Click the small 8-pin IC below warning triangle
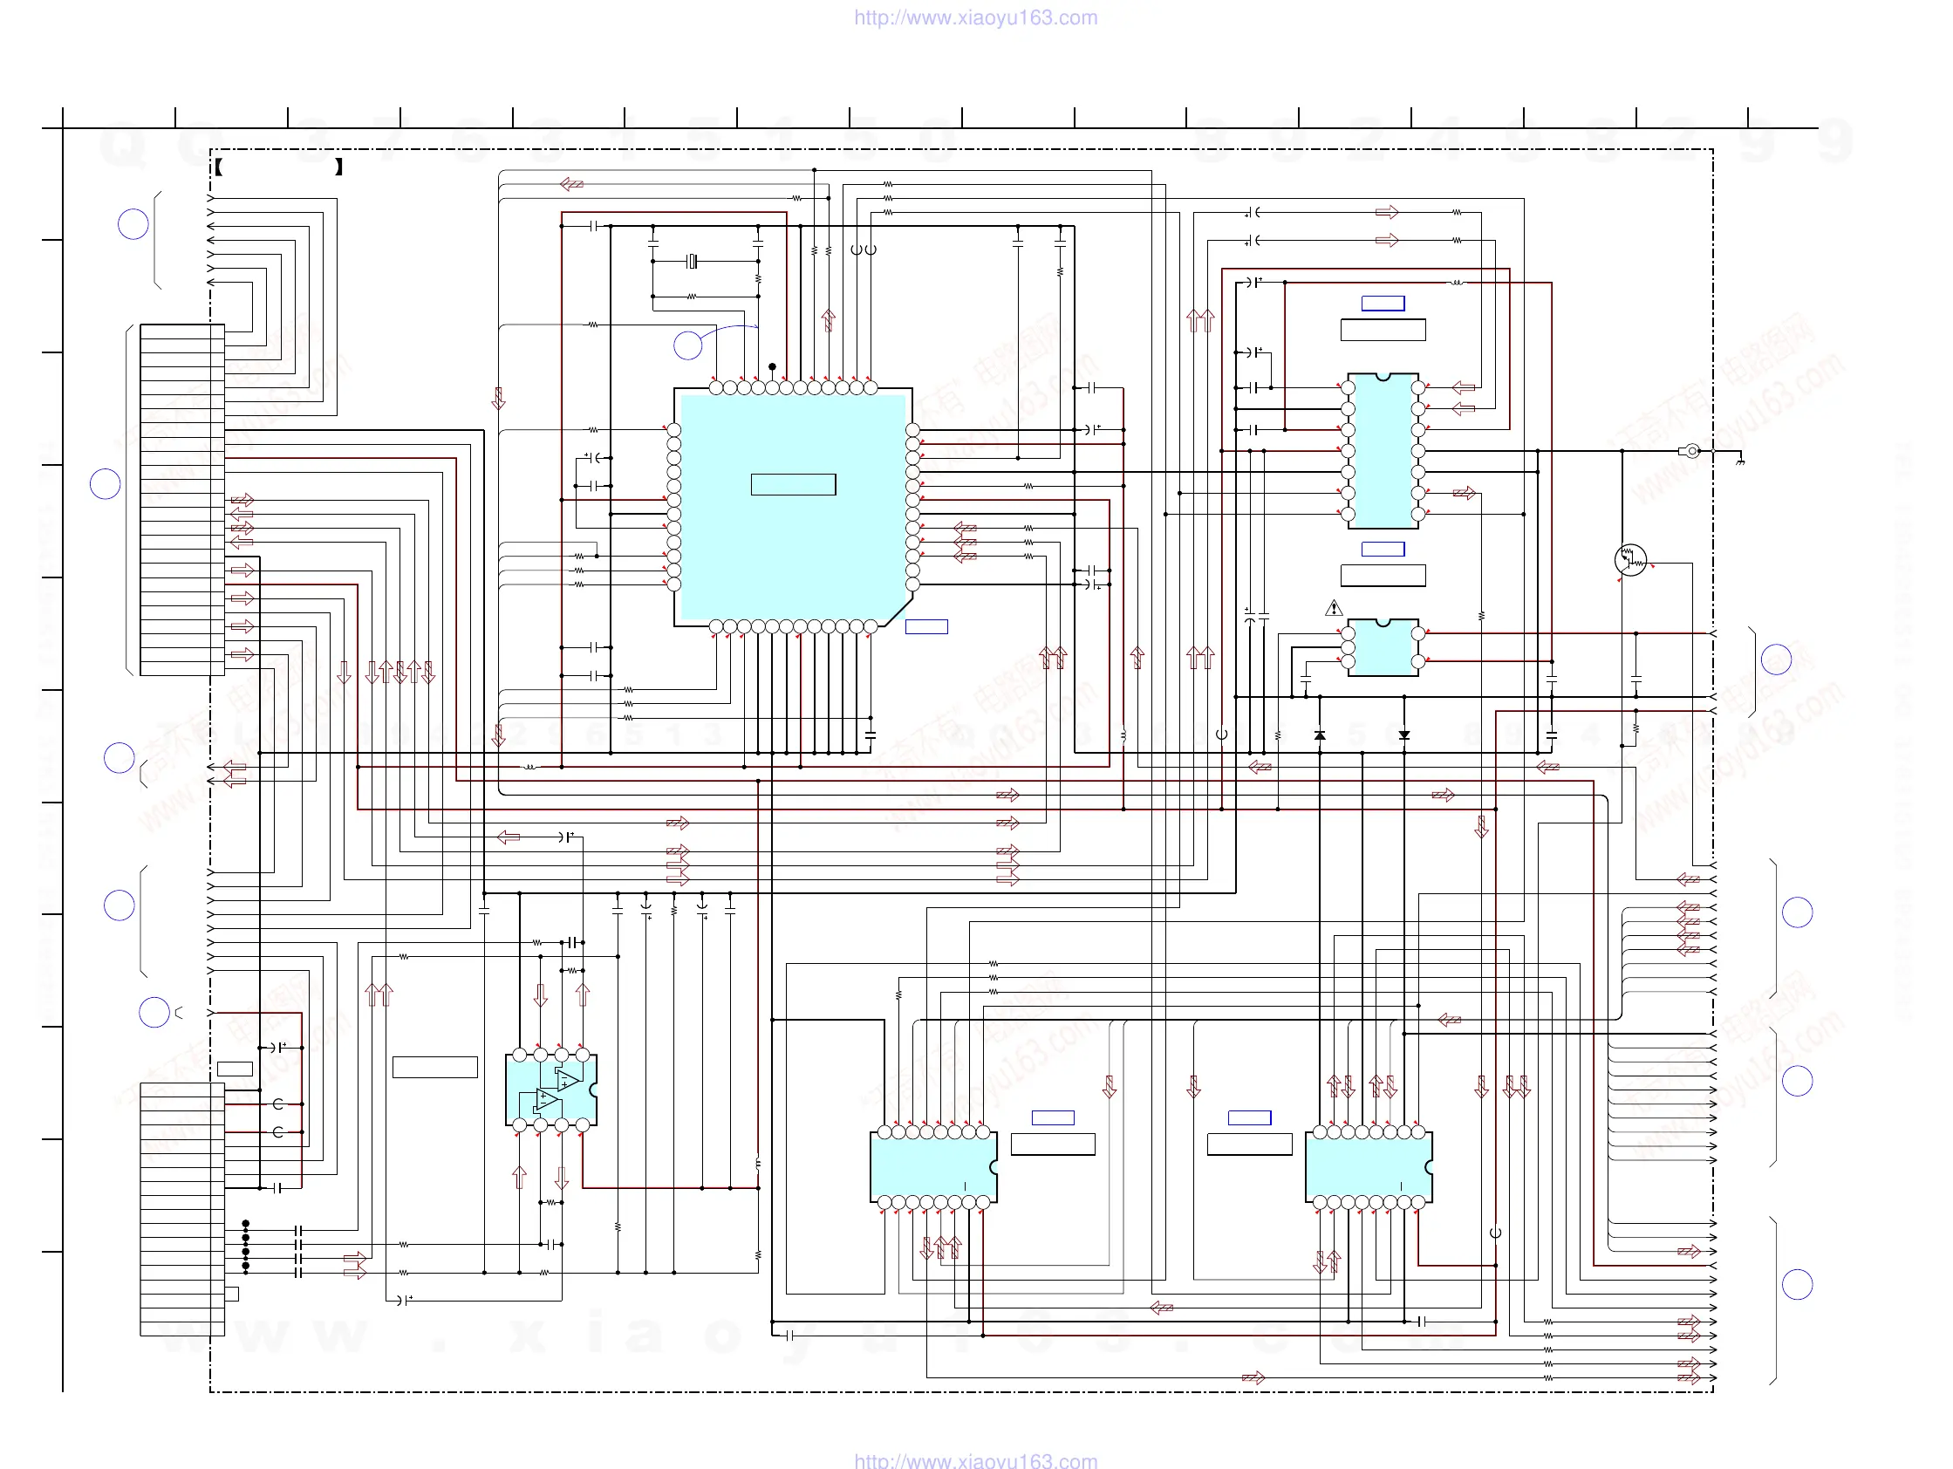This screenshot has height=1469, width=1953. [x=1383, y=647]
